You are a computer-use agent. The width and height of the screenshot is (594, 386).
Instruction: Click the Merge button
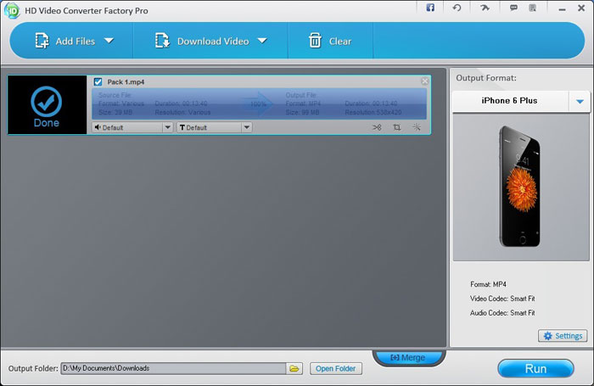pyautogui.click(x=409, y=358)
